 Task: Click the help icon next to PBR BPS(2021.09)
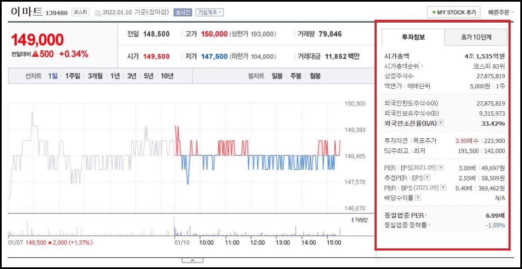tap(443, 188)
